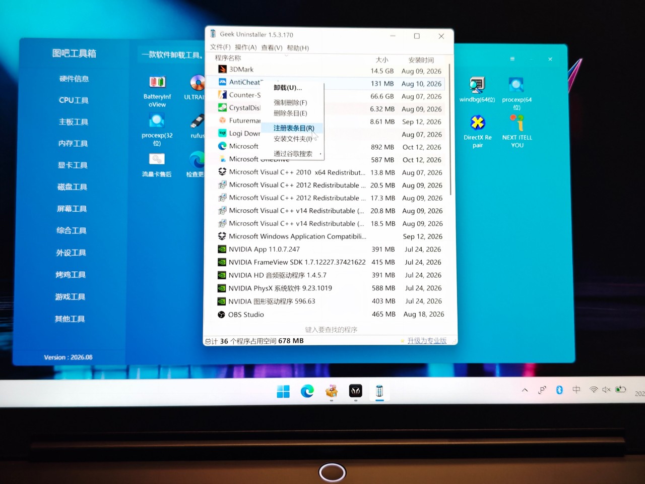Click the 键入要查找的程序 search field

tap(331, 330)
